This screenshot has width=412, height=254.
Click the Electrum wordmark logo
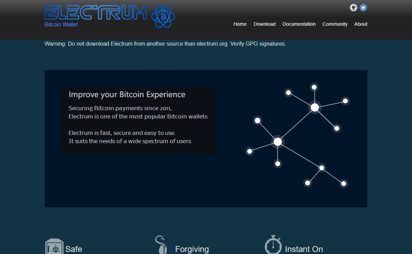tap(96, 13)
